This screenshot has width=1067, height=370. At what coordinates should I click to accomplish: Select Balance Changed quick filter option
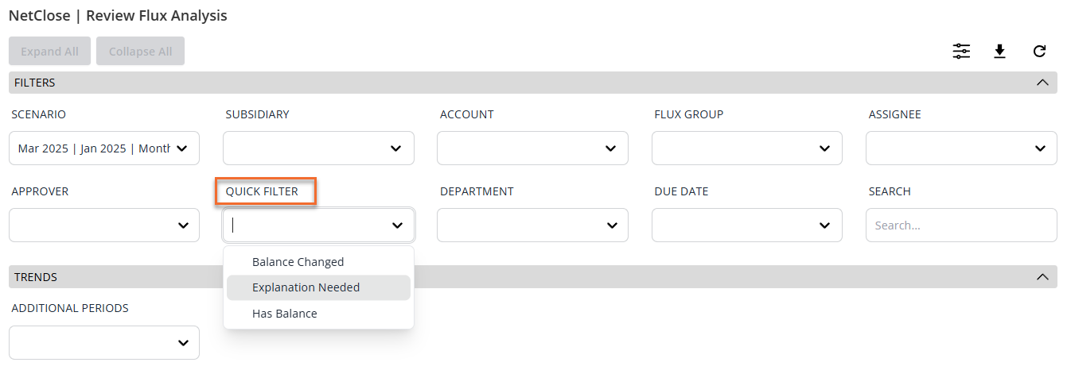click(x=298, y=262)
